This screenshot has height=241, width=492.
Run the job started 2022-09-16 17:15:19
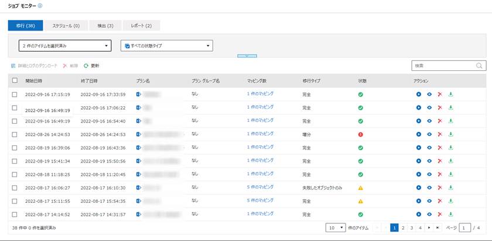click(419, 94)
